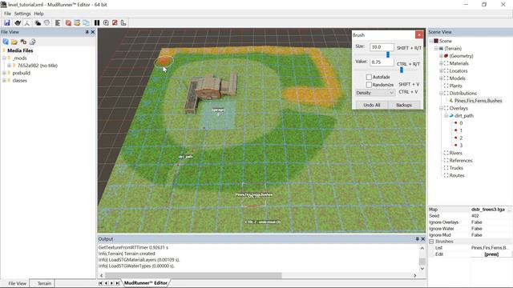Viewport: 513px width, 288px height.
Task: Expand the prebuild folder
Action: pyautogui.click(x=4, y=73)
